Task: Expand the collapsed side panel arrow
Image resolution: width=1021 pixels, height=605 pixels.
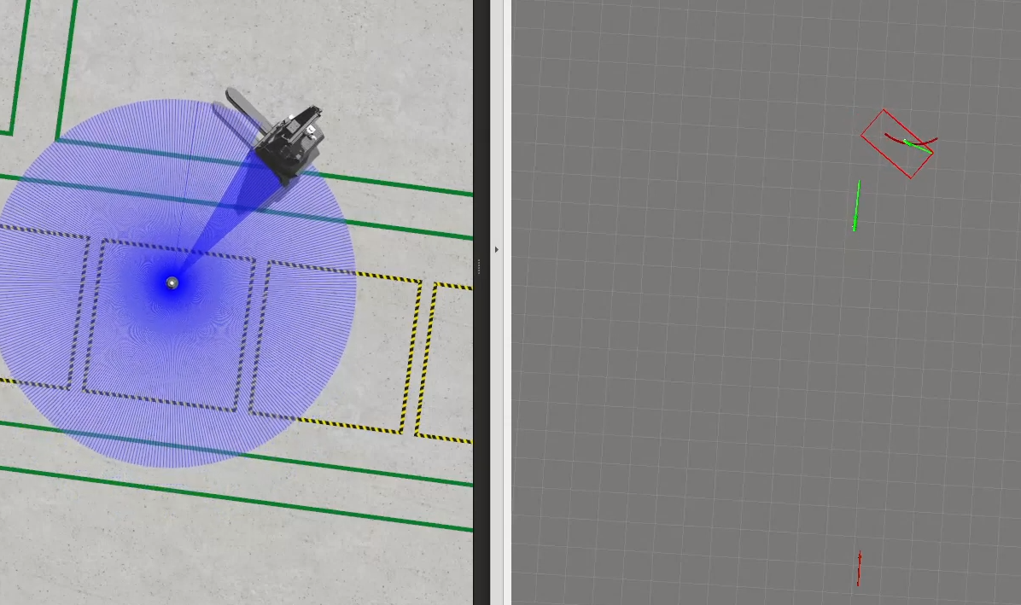Action: tap(497, 249)
